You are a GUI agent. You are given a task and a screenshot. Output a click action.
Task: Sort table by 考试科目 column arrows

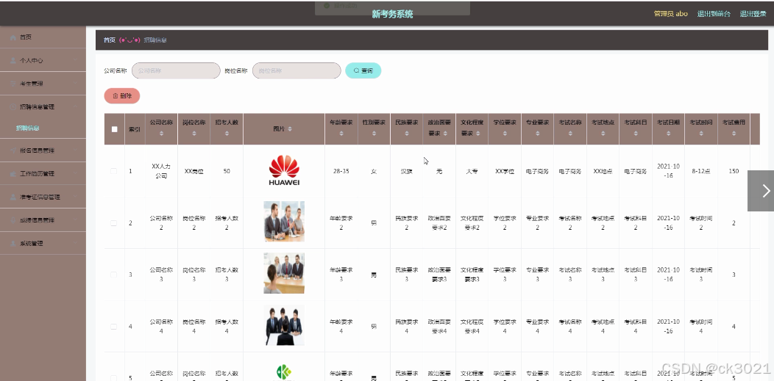pyautogui.click(x=635, y=134)
